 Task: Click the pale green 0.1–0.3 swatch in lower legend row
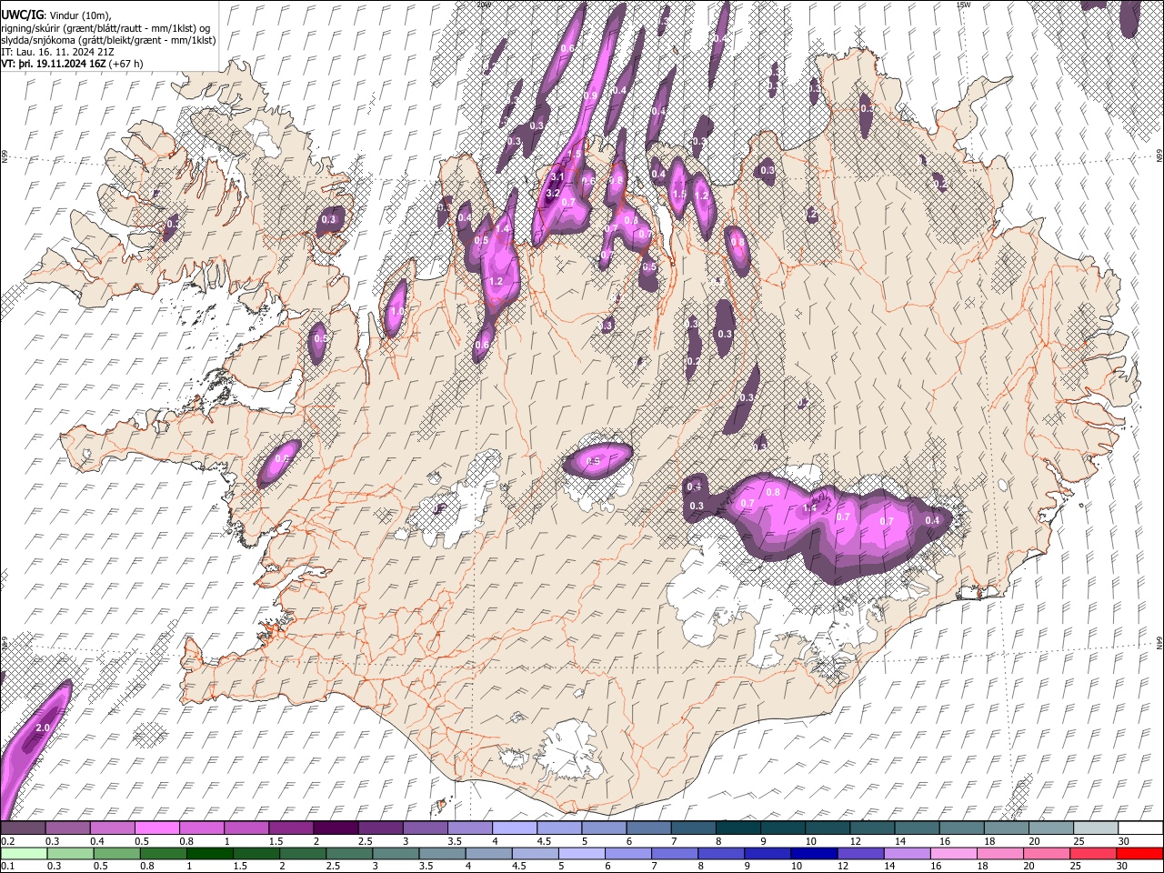(25, 853)
